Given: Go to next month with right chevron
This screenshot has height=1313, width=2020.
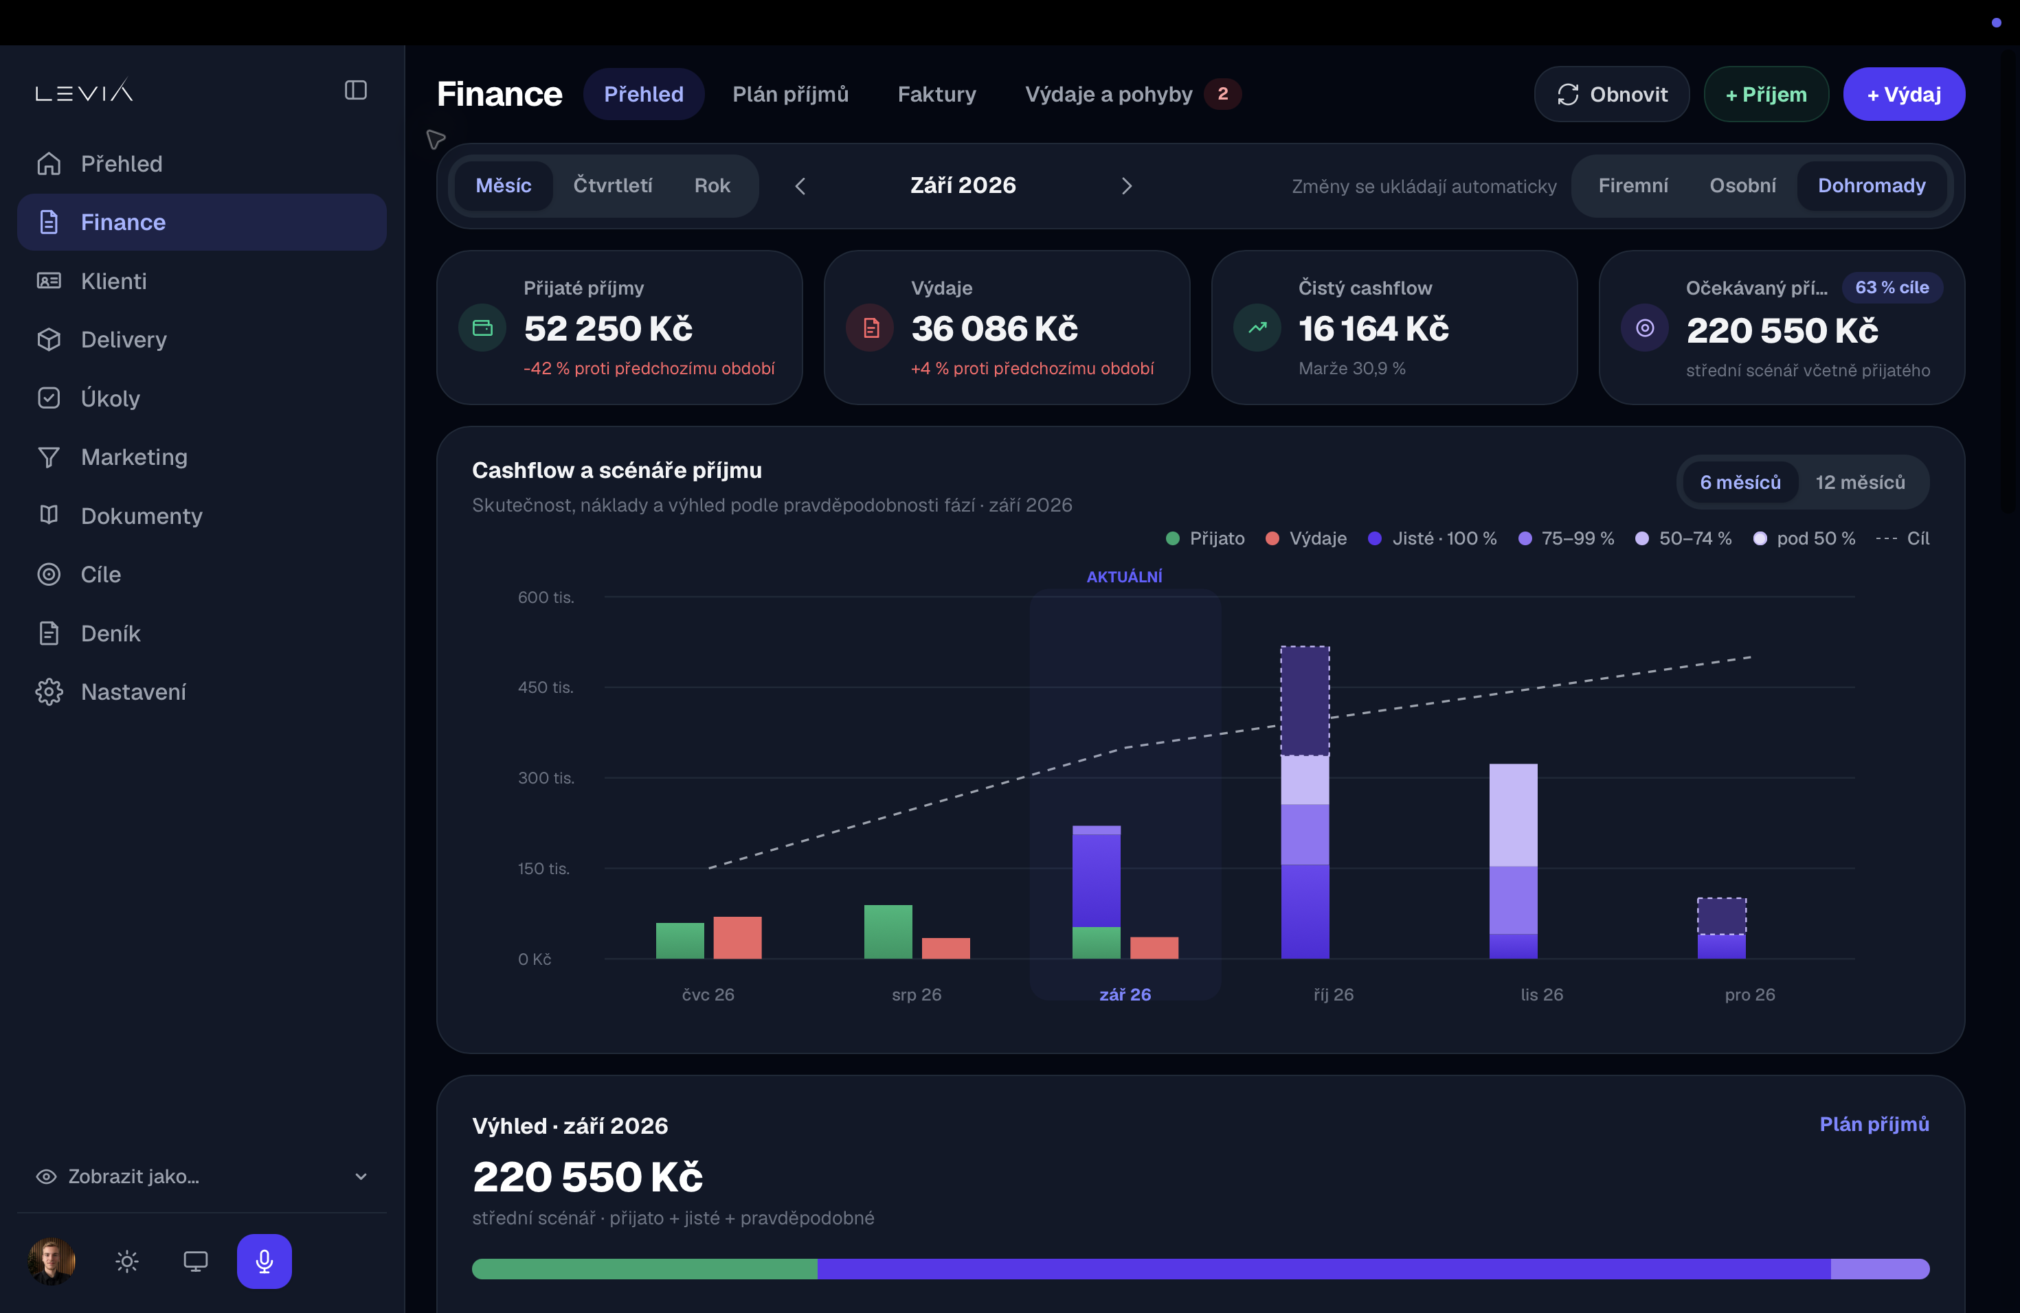Looking at the screenshot, I should pyautogui.click(x=1126, y=185).
